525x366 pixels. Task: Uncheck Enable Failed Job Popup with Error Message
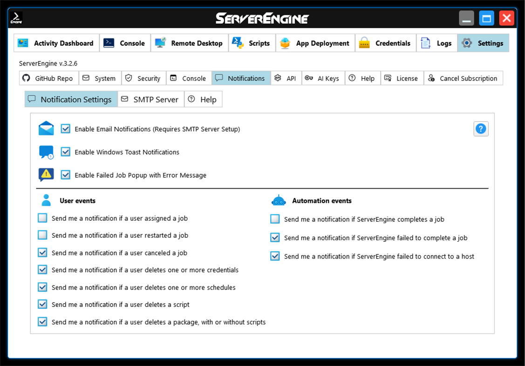click(x=66, y=175)
